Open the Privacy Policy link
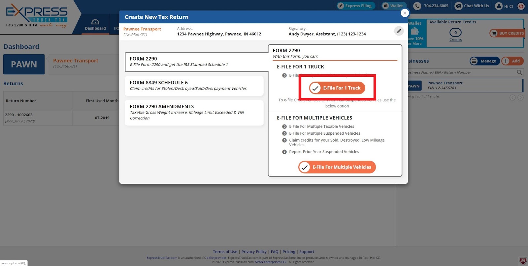This screenshot has height=266, width=528. point(254,252)
